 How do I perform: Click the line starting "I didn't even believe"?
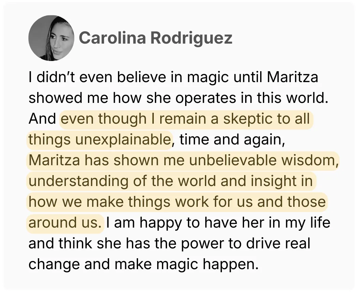point(173,77)
